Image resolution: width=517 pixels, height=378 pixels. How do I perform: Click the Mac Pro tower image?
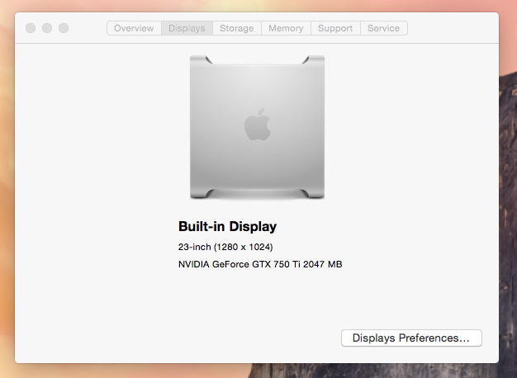257,127
